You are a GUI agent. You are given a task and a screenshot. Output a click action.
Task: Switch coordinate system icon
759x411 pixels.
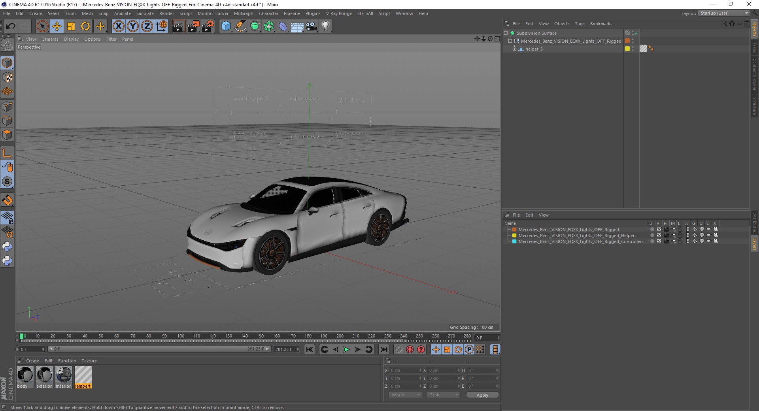point(162,26)
